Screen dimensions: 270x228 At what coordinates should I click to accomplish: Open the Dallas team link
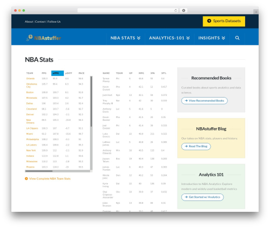[x=30, y=103]
